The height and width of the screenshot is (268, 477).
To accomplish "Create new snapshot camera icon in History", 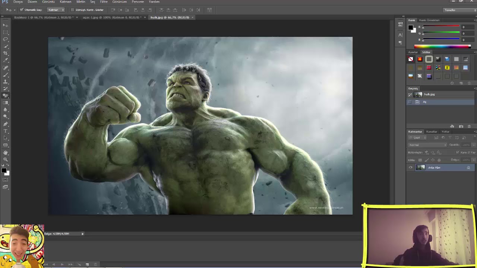I will point(461,127).
